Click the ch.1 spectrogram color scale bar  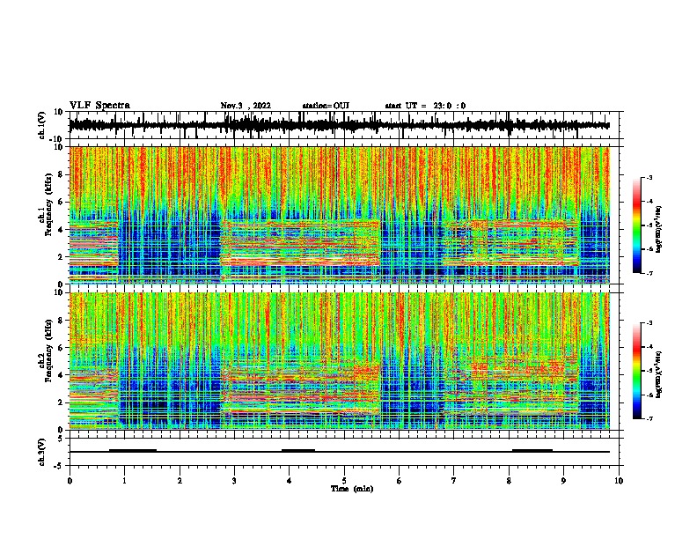(637, 225)
